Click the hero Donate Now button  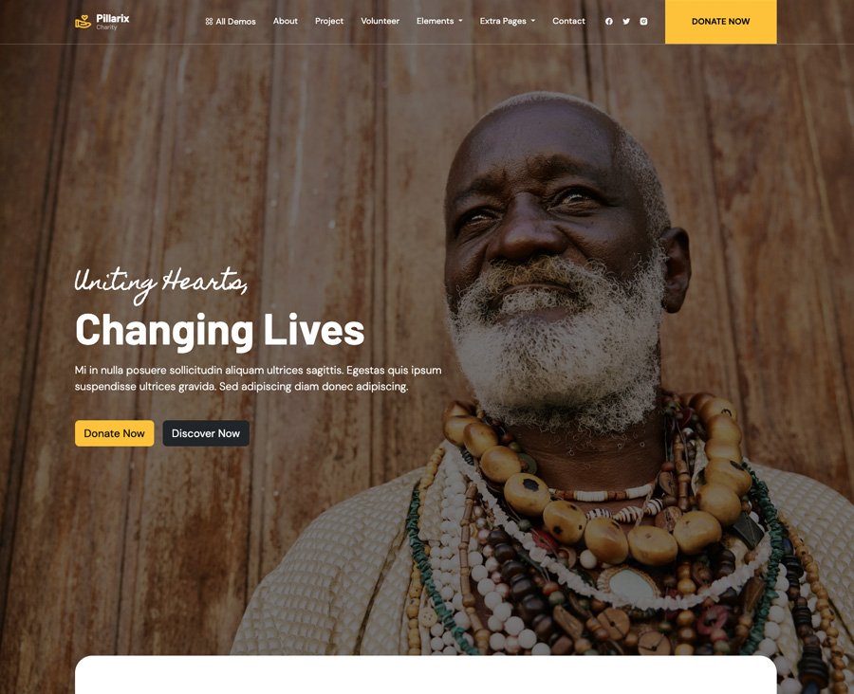click(x=115, y=433)
